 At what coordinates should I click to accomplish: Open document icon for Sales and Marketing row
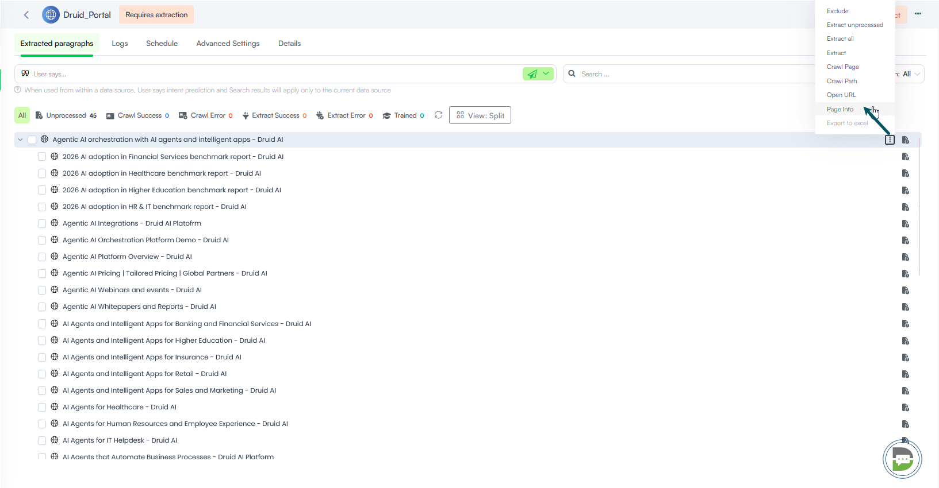click(x=906, y=390)
